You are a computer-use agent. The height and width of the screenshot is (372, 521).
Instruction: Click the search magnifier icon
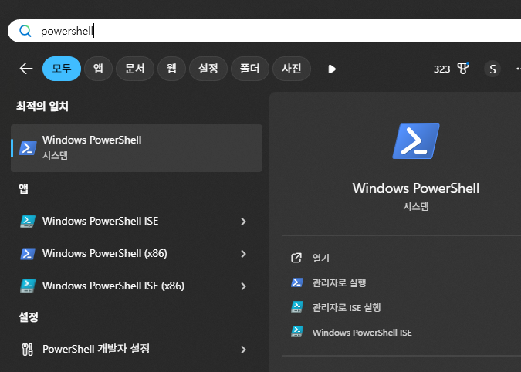click(25, 31)
